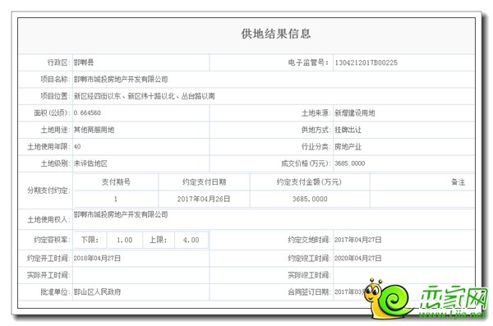Select the 约定支付金额 column header
The image size is (493, 326).
pos(309,182)
